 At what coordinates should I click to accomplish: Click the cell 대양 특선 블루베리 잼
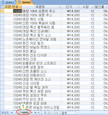pos(42,27)
